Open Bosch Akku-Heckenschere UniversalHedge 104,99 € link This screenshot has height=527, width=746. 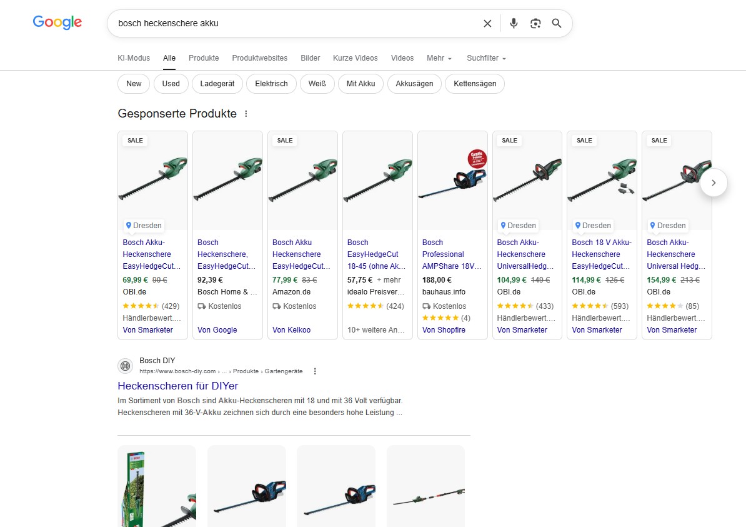pos(525,254)
